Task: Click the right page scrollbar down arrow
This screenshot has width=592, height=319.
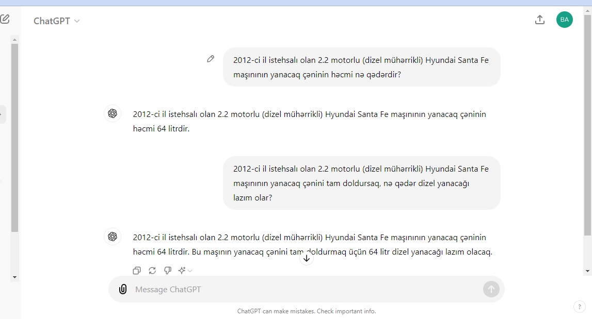Action: pos(587,271)
